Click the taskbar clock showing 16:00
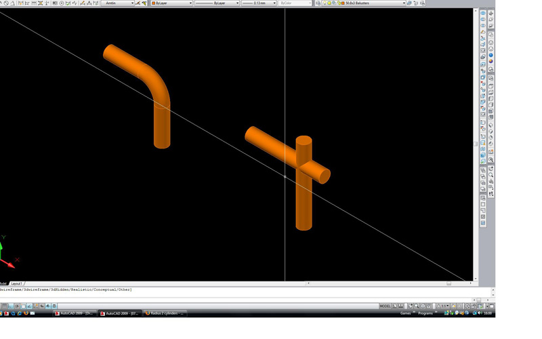This screenshot has height=339, width=542. pyautogui.click(x=488, y=313)
